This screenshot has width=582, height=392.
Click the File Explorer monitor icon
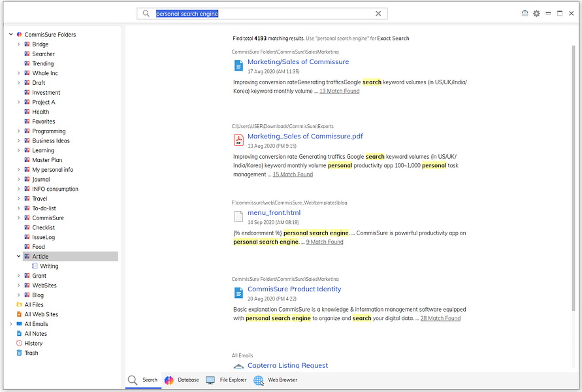click(x=210, y=380)
